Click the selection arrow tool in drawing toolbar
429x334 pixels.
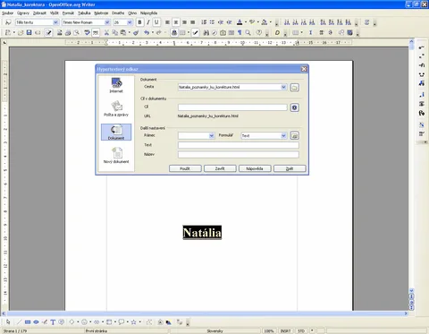pos(8,322)
